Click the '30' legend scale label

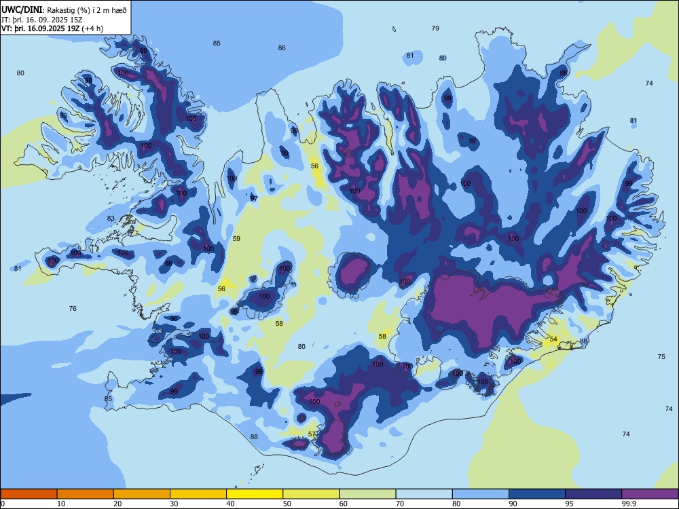[174, 504]
